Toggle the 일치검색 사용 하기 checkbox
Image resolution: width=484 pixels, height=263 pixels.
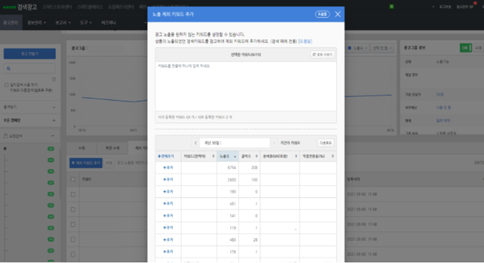(x=7, y=84)
